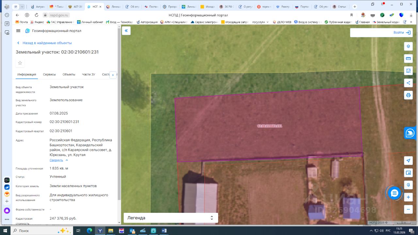This screenshot has height=235, width=418.
Task: Open Word from the taskbar
Action: [164, 231]
